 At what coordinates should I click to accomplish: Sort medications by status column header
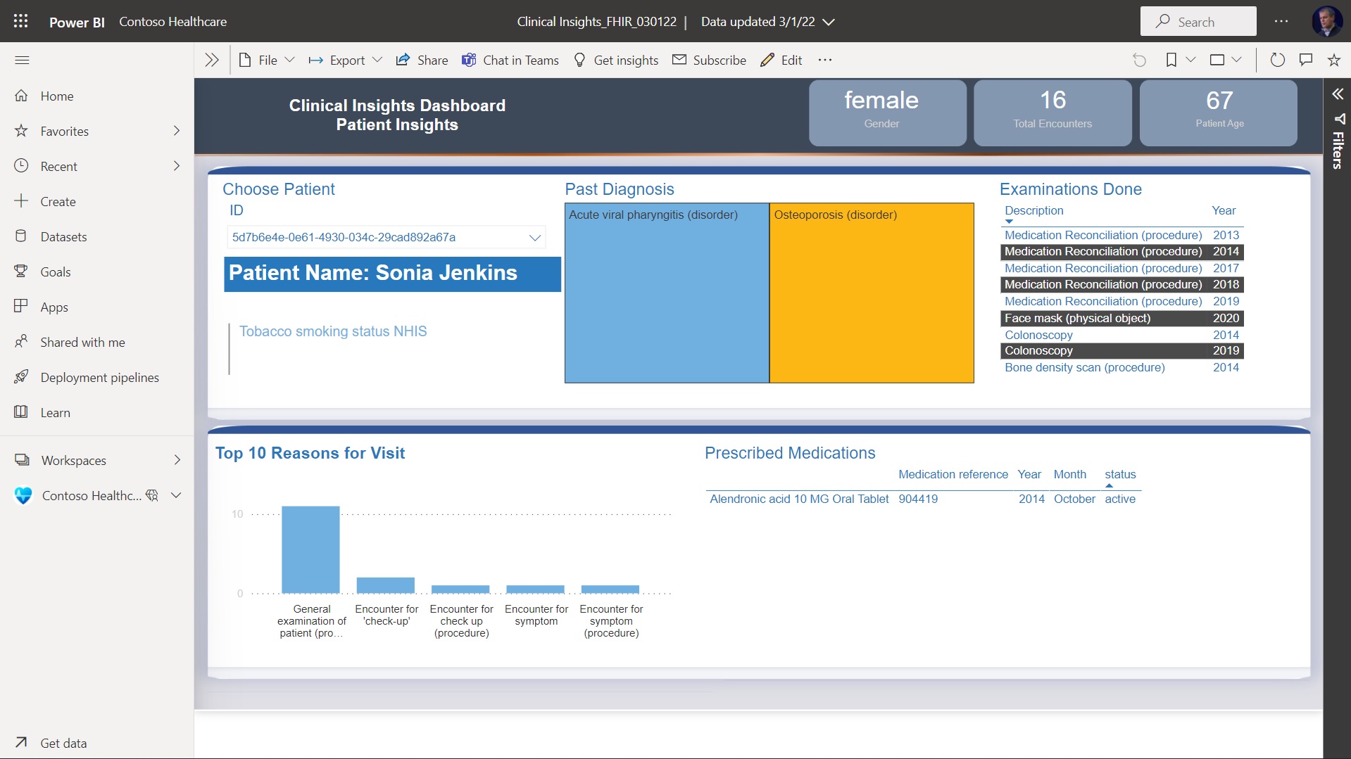click(1120, 474)
